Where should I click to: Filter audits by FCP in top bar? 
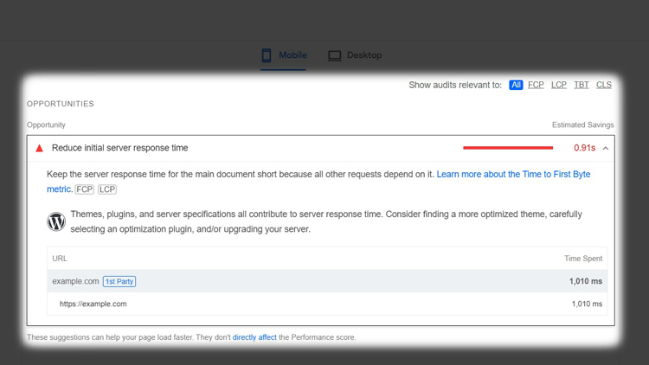pos(536,85)
